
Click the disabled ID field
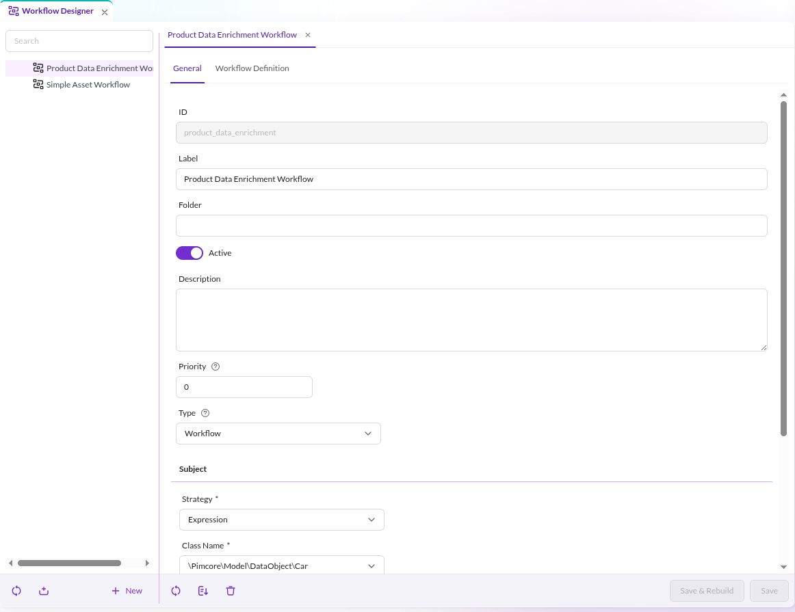click(x=471, y=133)
